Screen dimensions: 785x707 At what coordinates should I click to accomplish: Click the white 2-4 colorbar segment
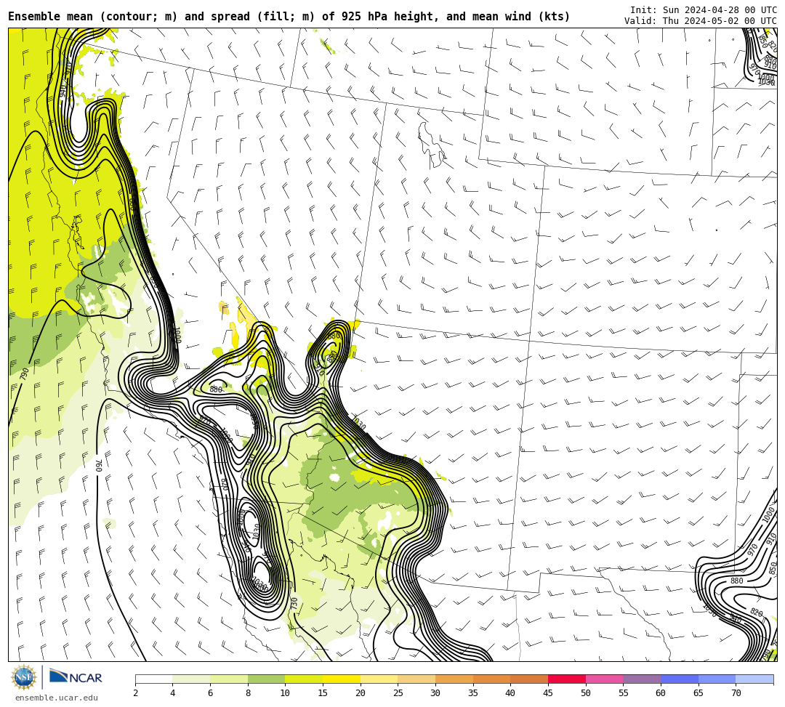click(x=153, y=679)
